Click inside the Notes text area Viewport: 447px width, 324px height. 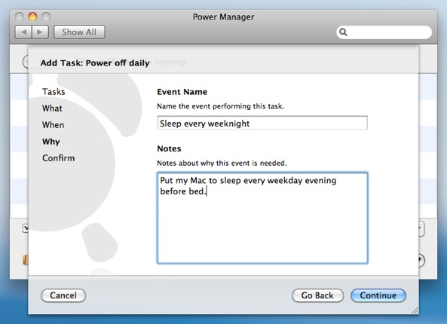click(x=262, y=218)
